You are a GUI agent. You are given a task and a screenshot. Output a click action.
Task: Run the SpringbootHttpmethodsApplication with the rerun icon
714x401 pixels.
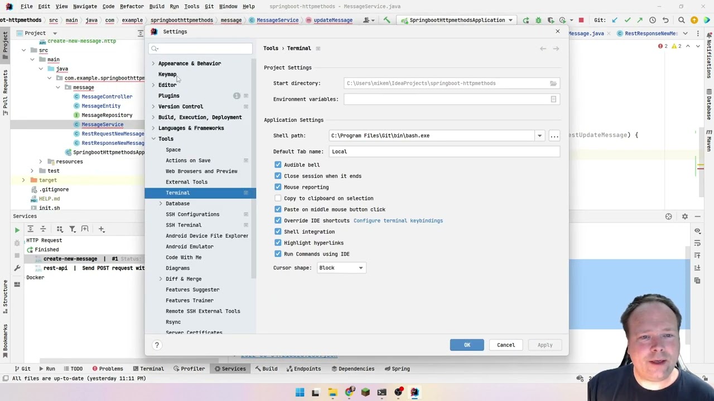click(526, 20)
